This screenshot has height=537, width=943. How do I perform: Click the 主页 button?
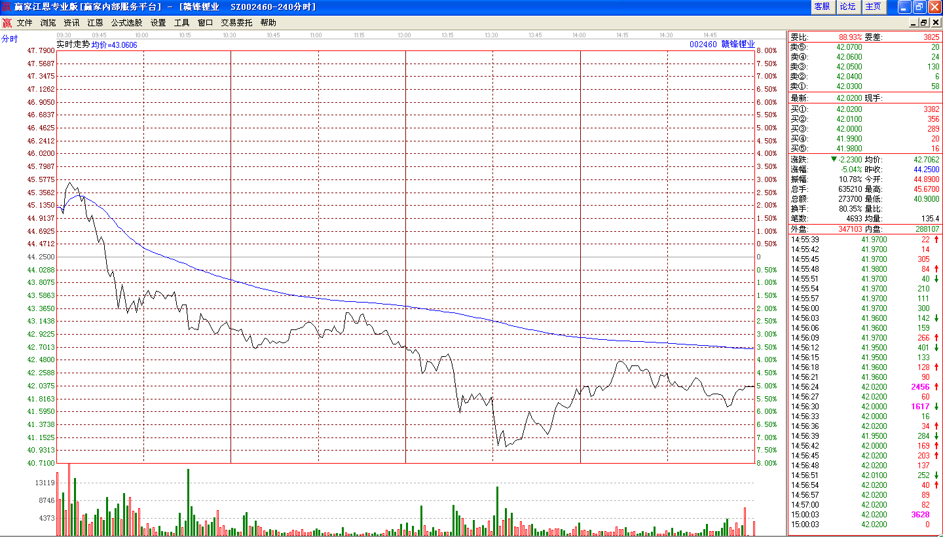coord(874,7)
